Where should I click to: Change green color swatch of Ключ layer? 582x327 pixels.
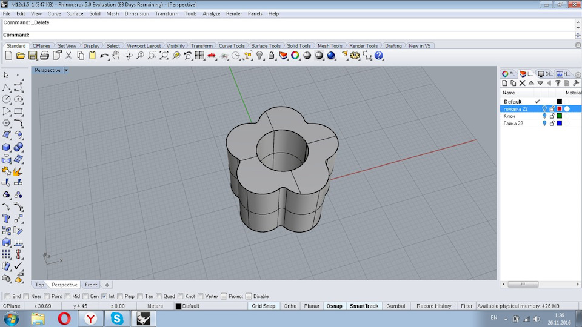560,116
